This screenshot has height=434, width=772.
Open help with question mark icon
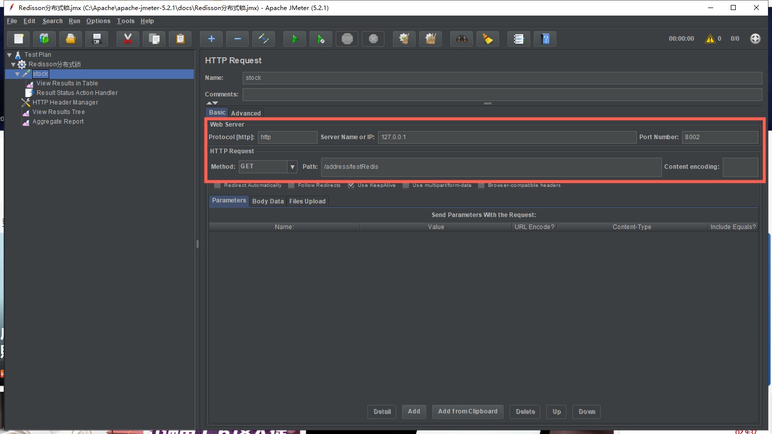click(x=545, y=39)
